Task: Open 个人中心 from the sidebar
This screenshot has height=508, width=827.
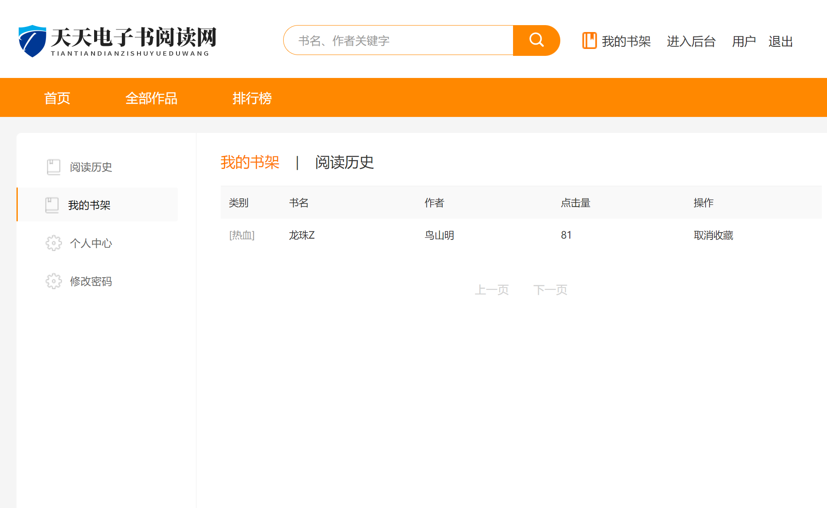Action: coord(90,243)
